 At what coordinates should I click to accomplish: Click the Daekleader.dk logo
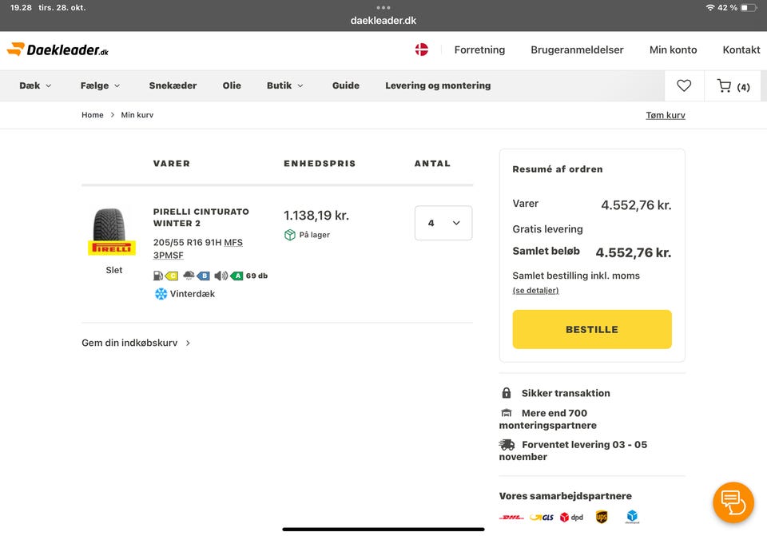(x=58, y=50)
